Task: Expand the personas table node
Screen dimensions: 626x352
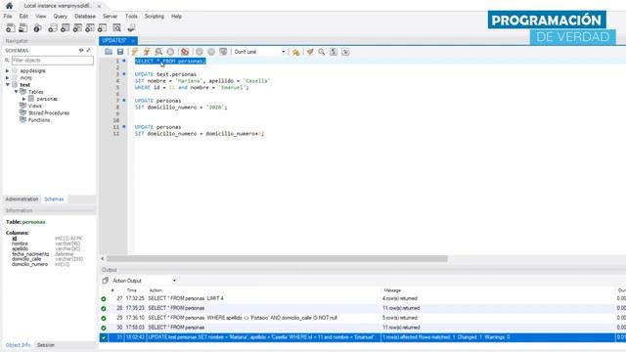Action: click(23, 99)
